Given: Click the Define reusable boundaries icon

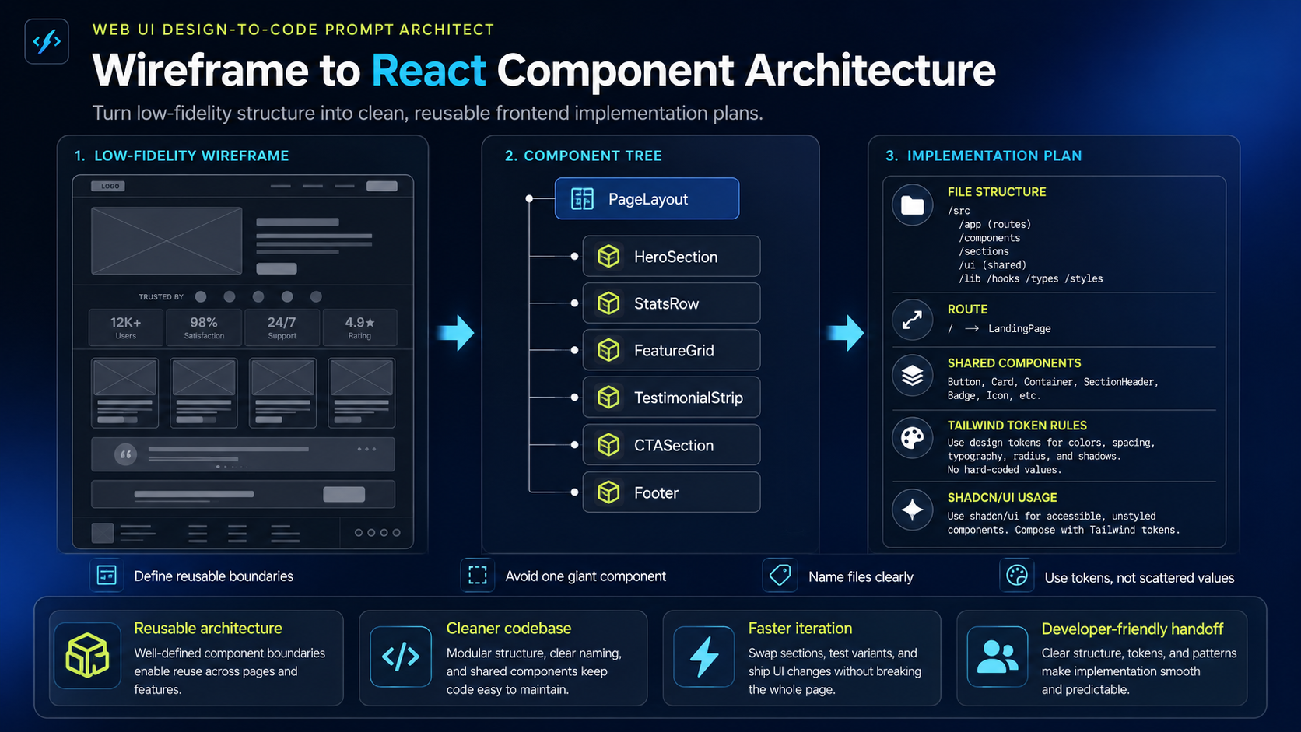Looking at the screenshot, I should coord(107,576).
